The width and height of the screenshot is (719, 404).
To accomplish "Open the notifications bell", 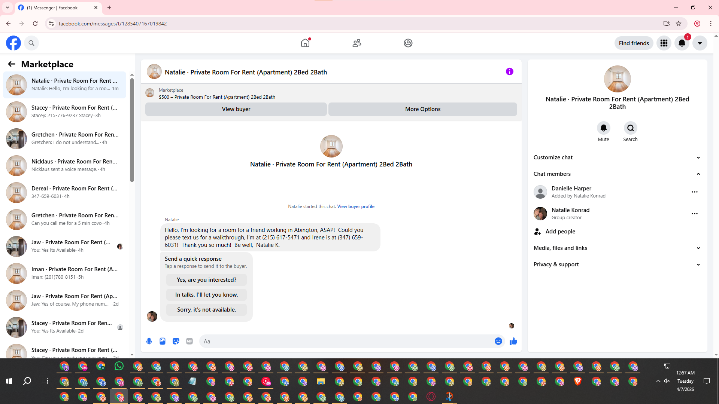I will 682,43.
